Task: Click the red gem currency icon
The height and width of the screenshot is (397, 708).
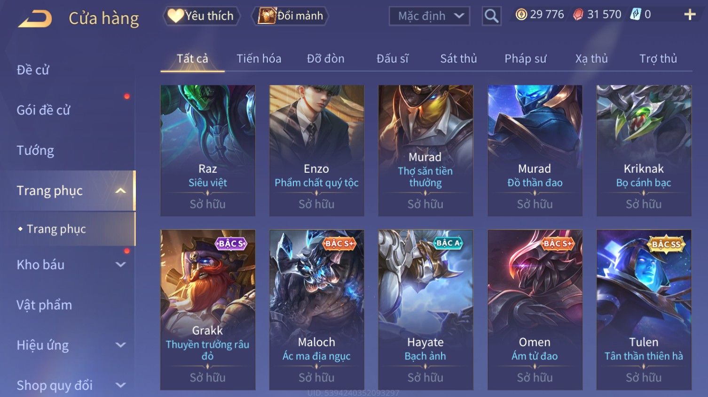Action: point(578,15)
